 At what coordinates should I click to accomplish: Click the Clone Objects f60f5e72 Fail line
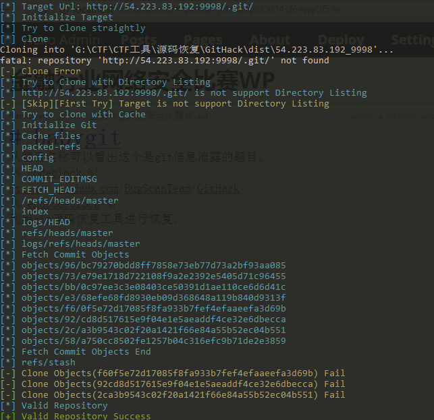tap(182, 373)
